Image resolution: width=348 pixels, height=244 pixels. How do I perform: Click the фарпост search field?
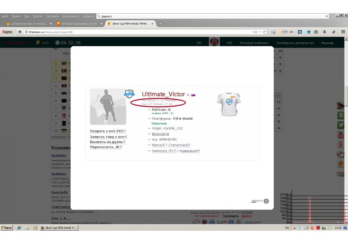pyautogui.click(x=212, y=16)
